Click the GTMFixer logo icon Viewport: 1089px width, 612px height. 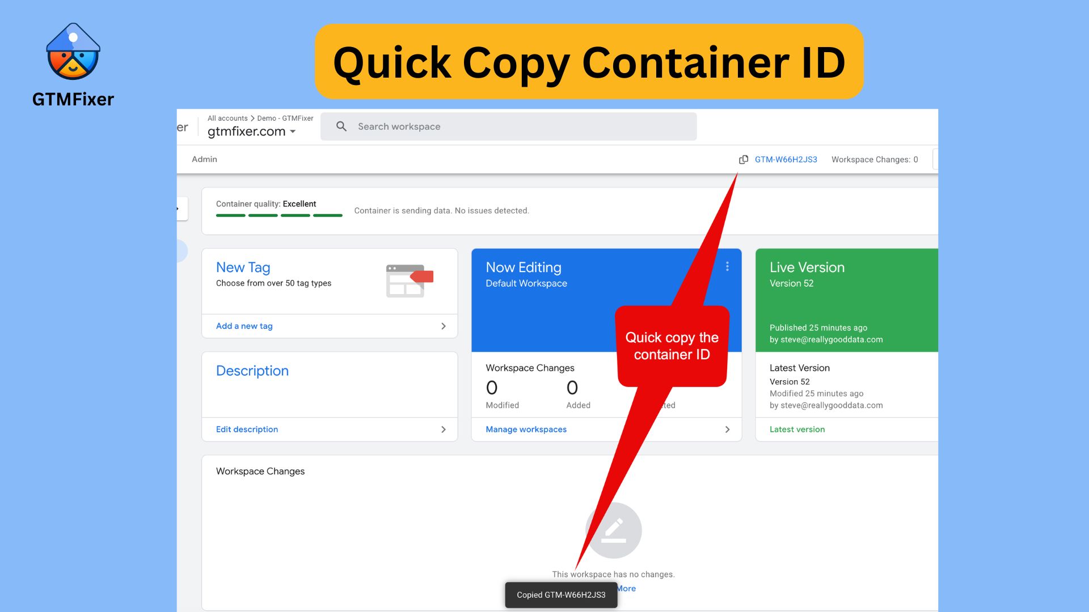pyautogui.click(x=73, y=52)
